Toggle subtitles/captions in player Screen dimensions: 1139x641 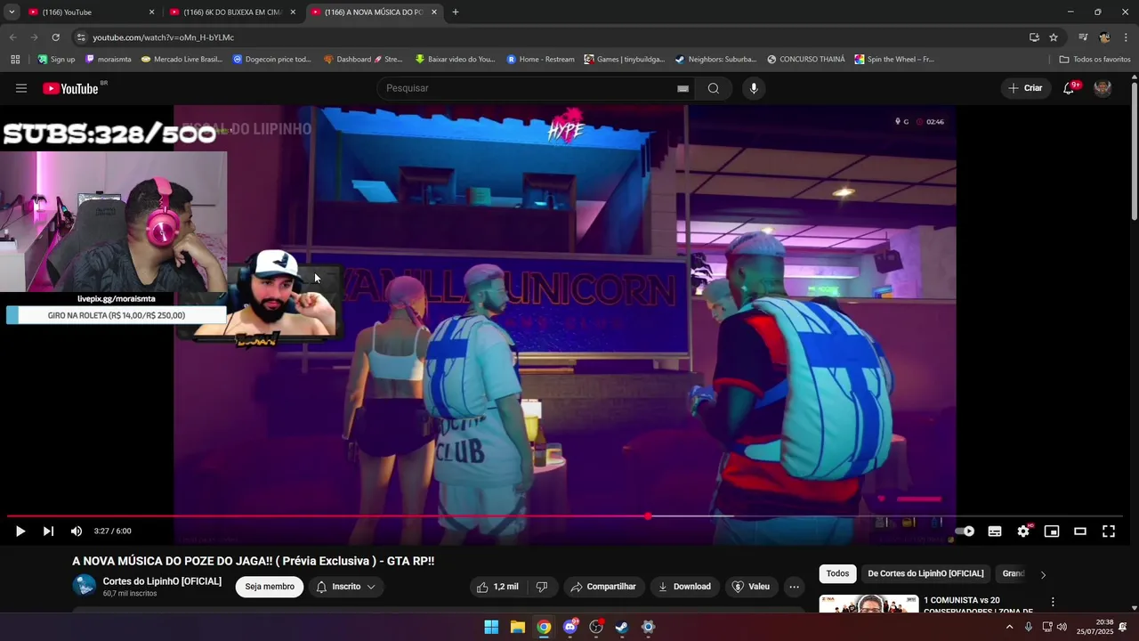tap(995, 531)
